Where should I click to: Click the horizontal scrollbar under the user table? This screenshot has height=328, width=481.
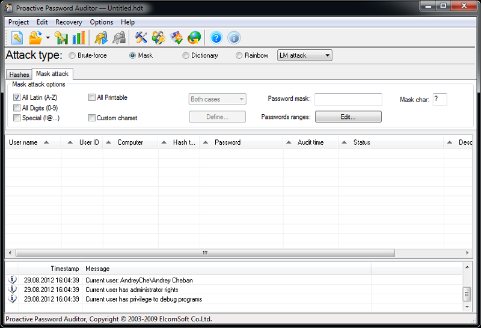point(204,253)
